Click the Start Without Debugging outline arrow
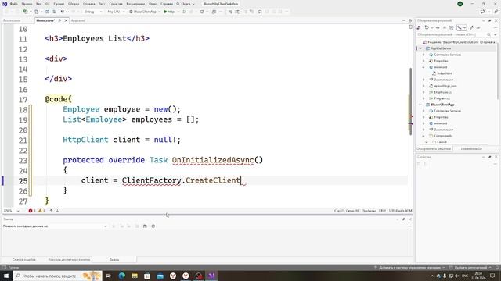Image resolution: width=501 pixels, height=281 pixels. click(x=185, y=12)
